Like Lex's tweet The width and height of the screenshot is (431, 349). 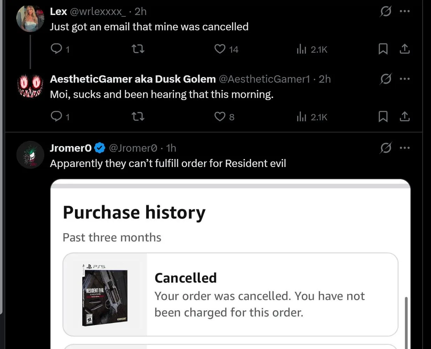(x=219, y=49)
